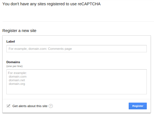154x116 pixels.
Task: Click the 'domain.org' placeholder line
Action: pos(17,84)
